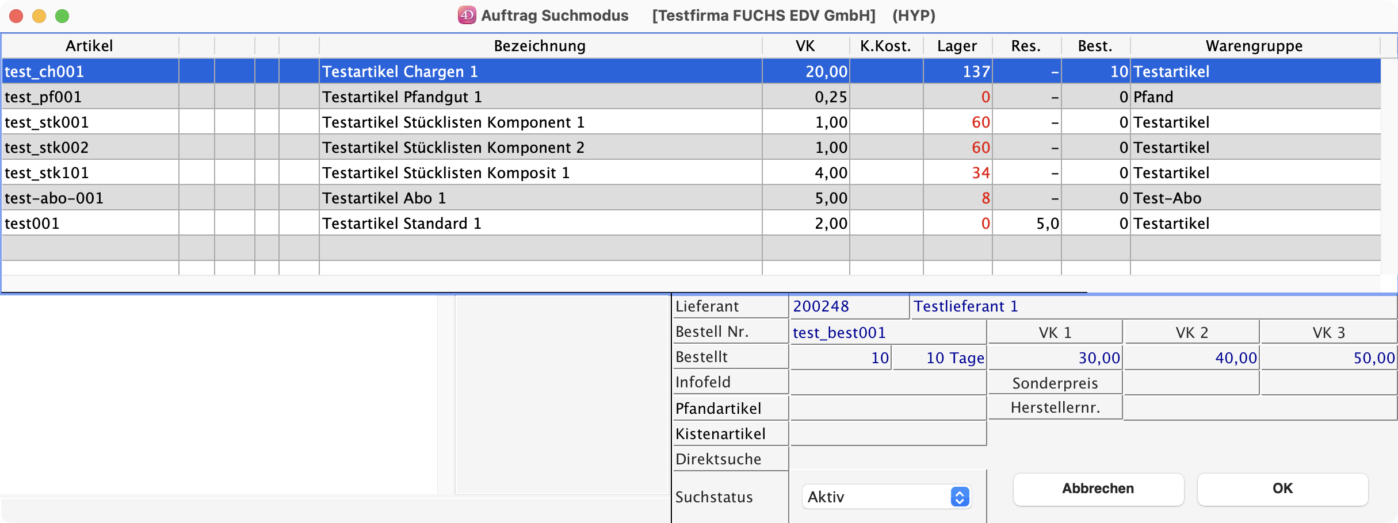This screenshot has height=523, width=1398.
Task: Click the Lager column header
Action: (957, 46)
